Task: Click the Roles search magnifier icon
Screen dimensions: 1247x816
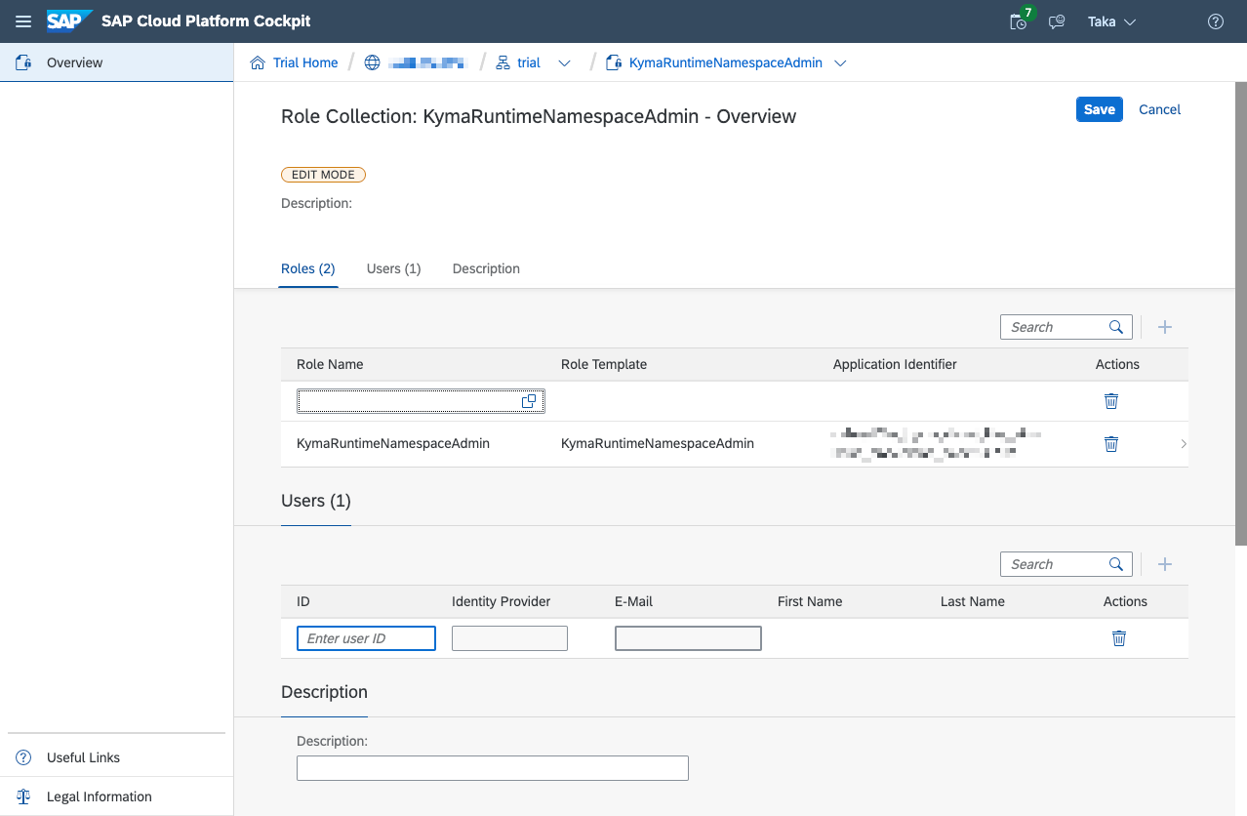Action: (1117, 327)
